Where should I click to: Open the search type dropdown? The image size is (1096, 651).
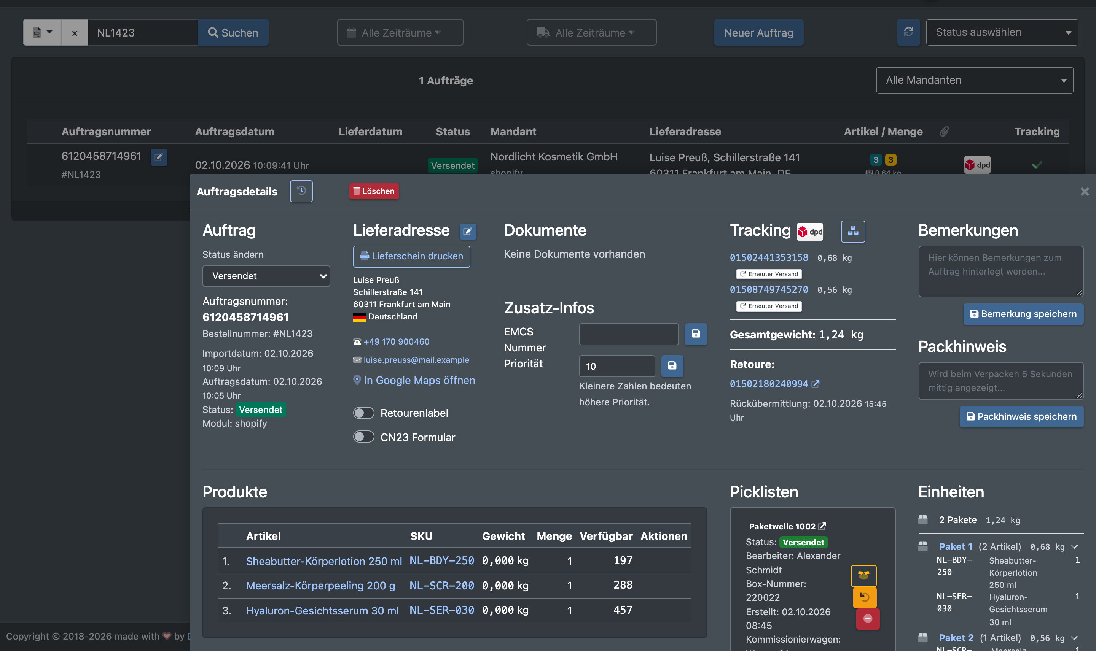[42, 32]
